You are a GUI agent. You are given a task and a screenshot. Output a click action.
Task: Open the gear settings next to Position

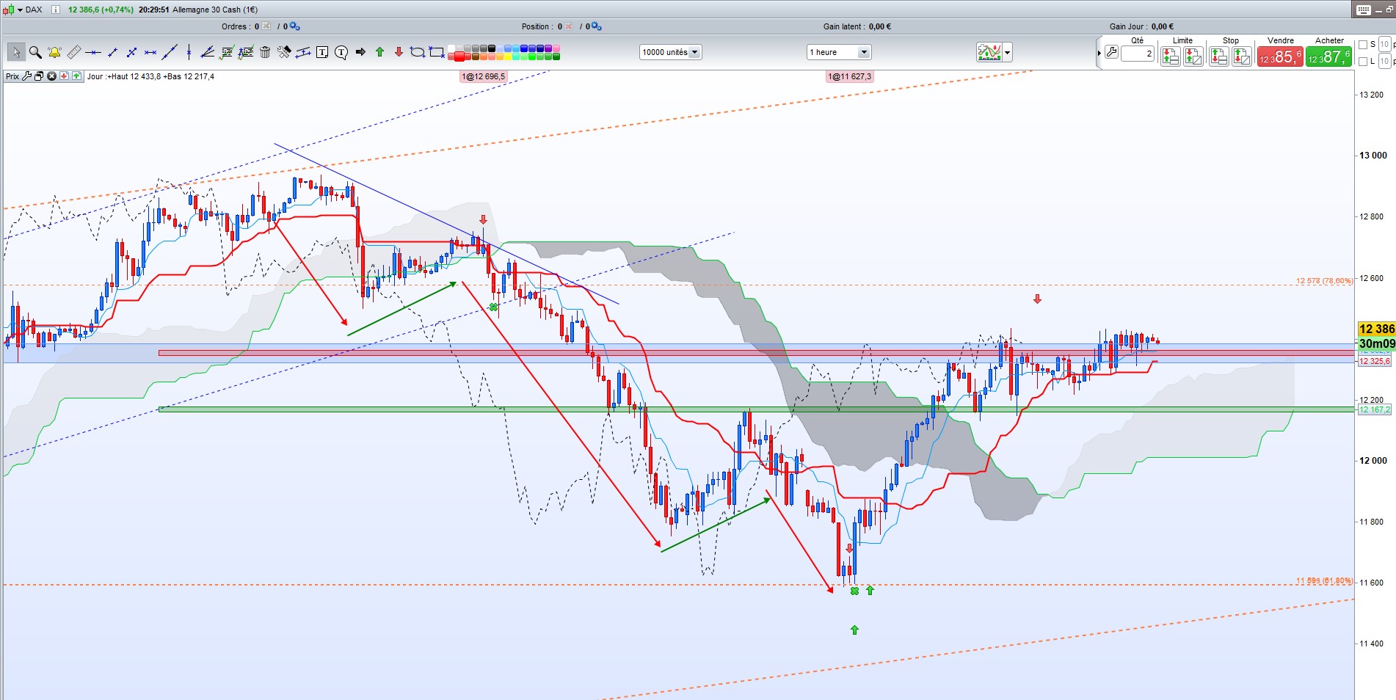596,26
